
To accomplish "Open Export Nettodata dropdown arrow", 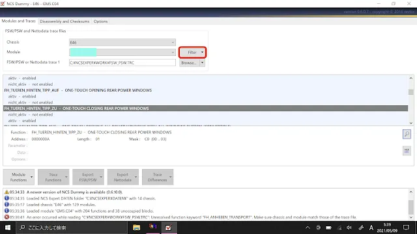I will 136,177.
